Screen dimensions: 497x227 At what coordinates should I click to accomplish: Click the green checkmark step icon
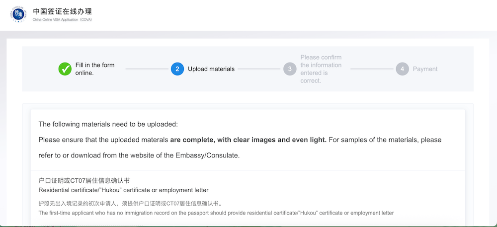click(x=65, y=69)
